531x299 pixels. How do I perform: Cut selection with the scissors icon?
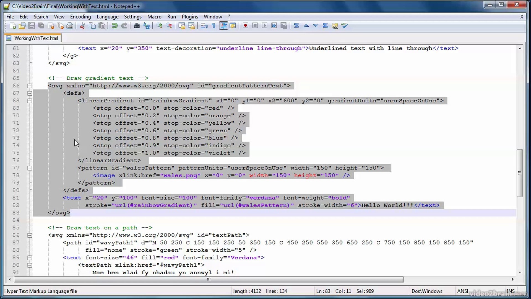coord(82,26)
